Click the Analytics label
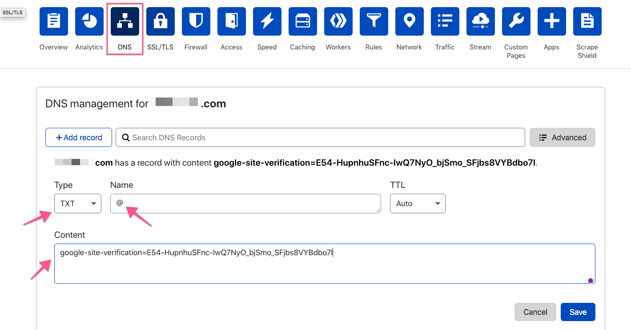 pos(89,47)
